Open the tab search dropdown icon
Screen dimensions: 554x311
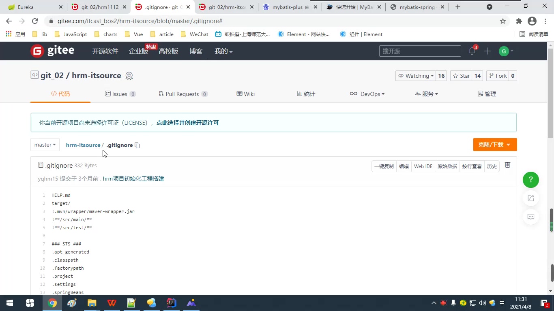[x=490, y=7]
